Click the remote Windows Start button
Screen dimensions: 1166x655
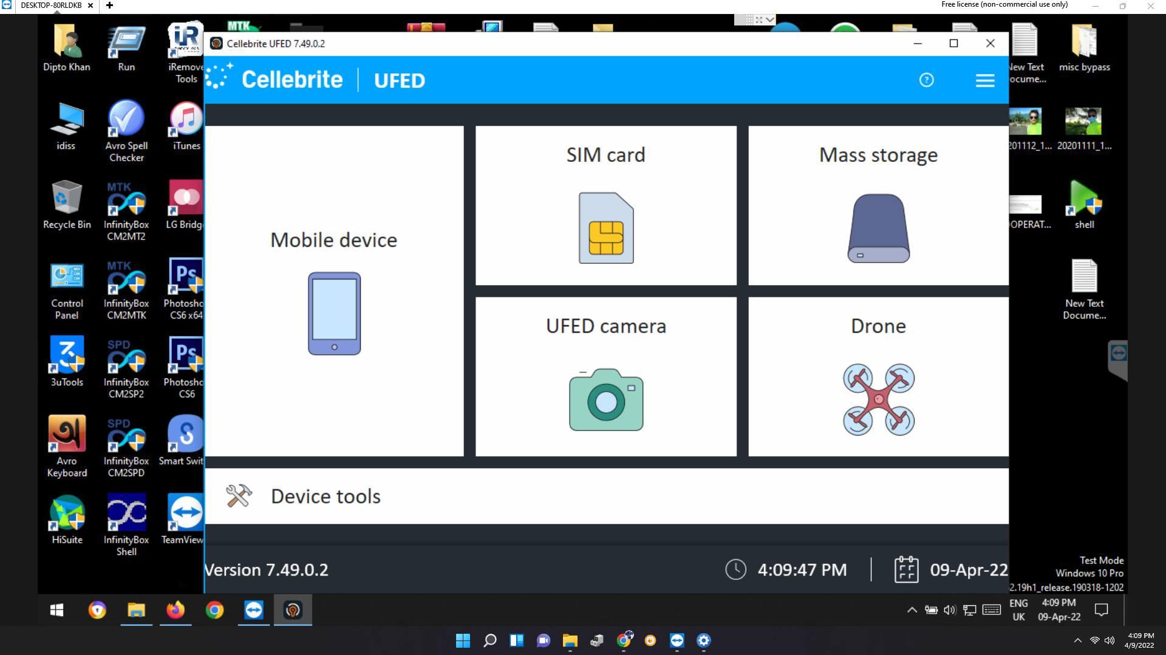point(57,610)
